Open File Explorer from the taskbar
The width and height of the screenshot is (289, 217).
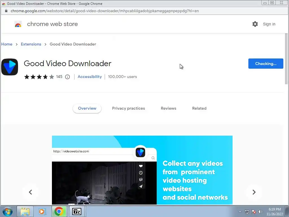coord(25,211)
